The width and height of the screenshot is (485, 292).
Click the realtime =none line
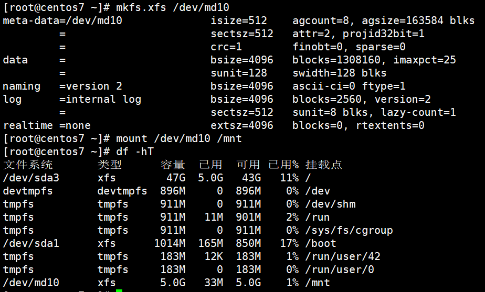pyautogui.click(x=47, y=125)
